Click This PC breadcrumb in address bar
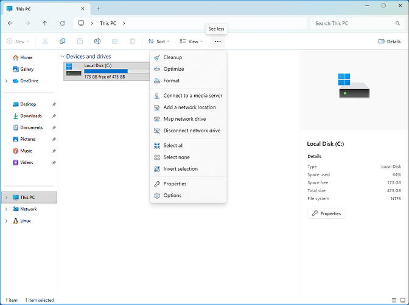This screenshot has width=409, height=305. pyautogui.click(x=108, y=23)
